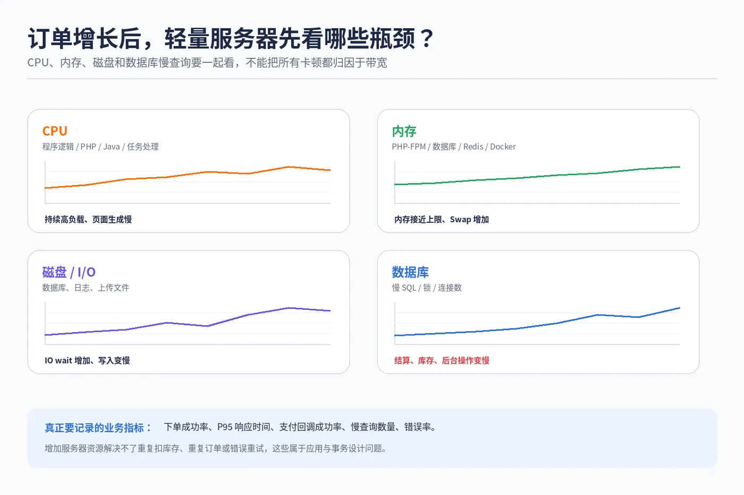Screen dimensions: 744x495
Task: Click the green memory trend line chart
Action: point(537,182)
